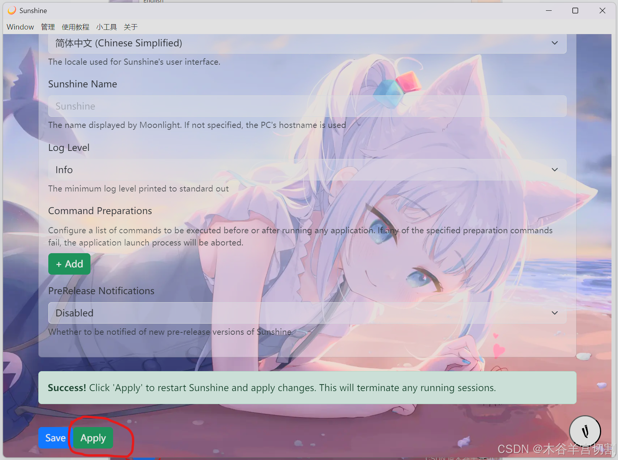Click 'Whether to be notified' description text
This screenshot has width=618, height=460.
coord(170,332)
